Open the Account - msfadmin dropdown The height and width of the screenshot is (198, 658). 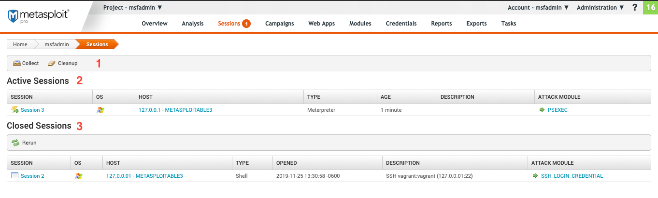[x=538, y=7]
